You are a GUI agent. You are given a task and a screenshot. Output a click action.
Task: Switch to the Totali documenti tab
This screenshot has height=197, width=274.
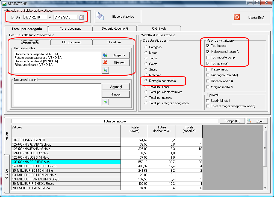(x=70, y=29)
